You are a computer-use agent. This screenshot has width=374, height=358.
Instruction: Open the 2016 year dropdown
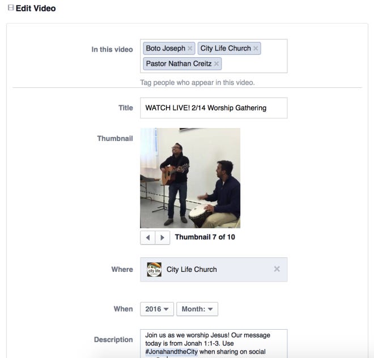pyautogui.click(x=157, y=309)
